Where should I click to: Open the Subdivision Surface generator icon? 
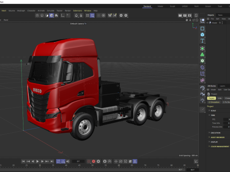coord(202,49)
